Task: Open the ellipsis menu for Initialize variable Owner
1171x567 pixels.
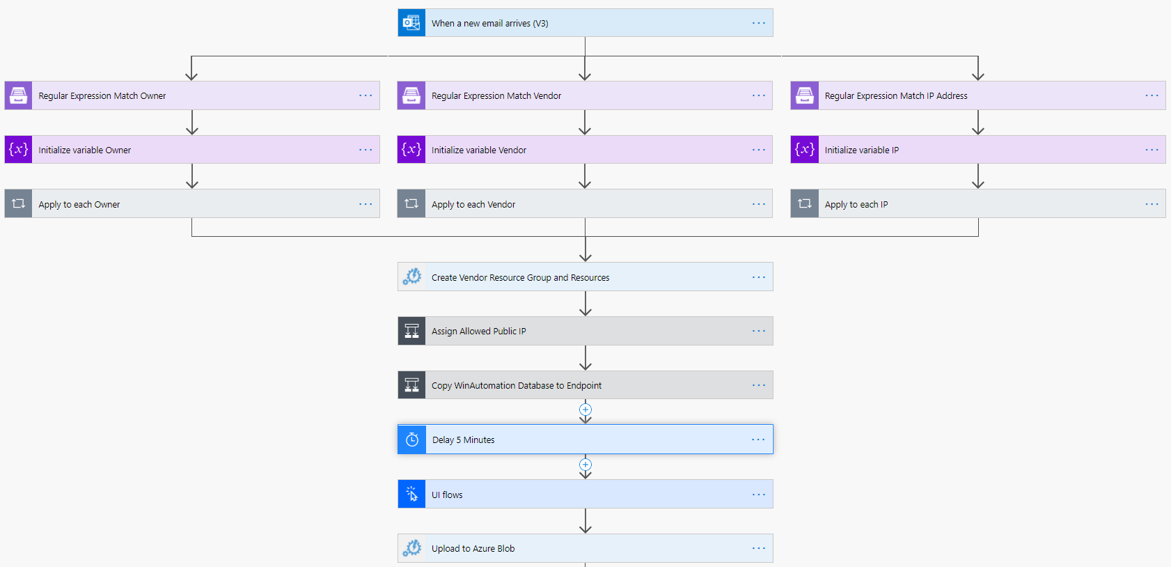Action: [x=366, y=150]
